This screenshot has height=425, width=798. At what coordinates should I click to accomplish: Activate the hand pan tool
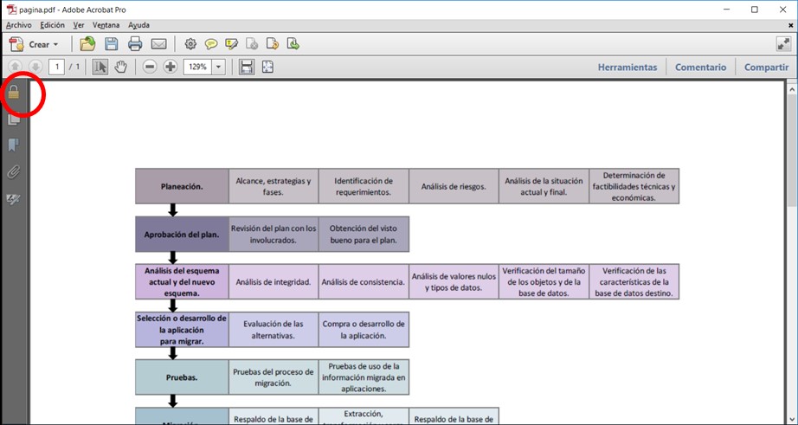pyautogui.click(x=121, y=67)
